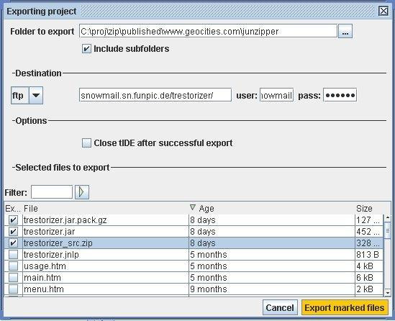
Task: Sort by Age column arrow
Action: click(x=193, y=207)
